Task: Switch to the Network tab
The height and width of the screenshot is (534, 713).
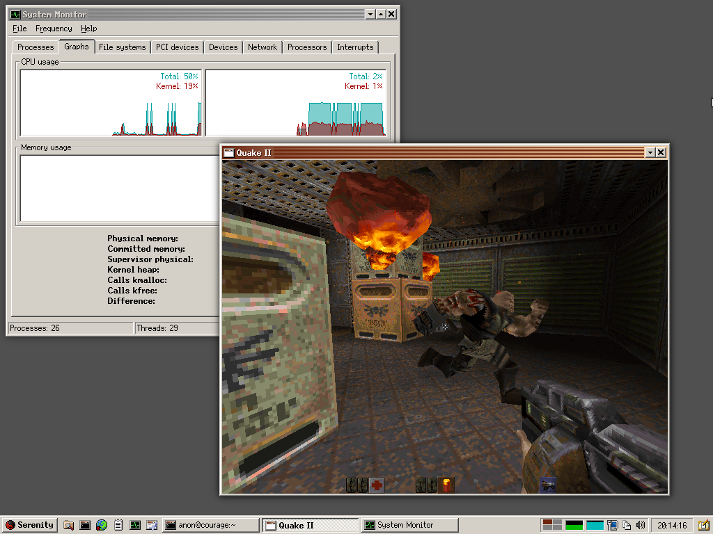Action: pyautogui.click(x=263, y=47)
